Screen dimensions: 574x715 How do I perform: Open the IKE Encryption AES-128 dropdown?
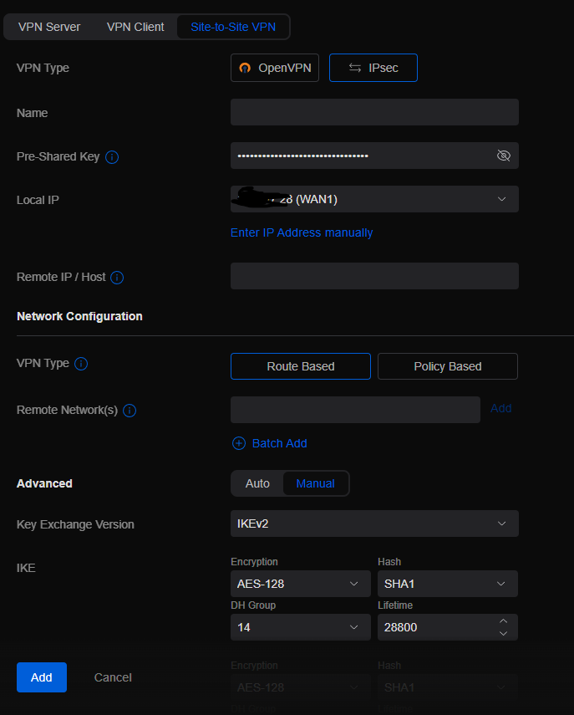click(x=300, y=584)
